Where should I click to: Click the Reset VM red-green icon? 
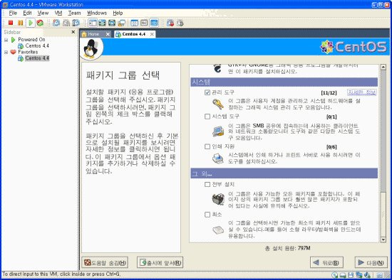click(x=40, y=23)
